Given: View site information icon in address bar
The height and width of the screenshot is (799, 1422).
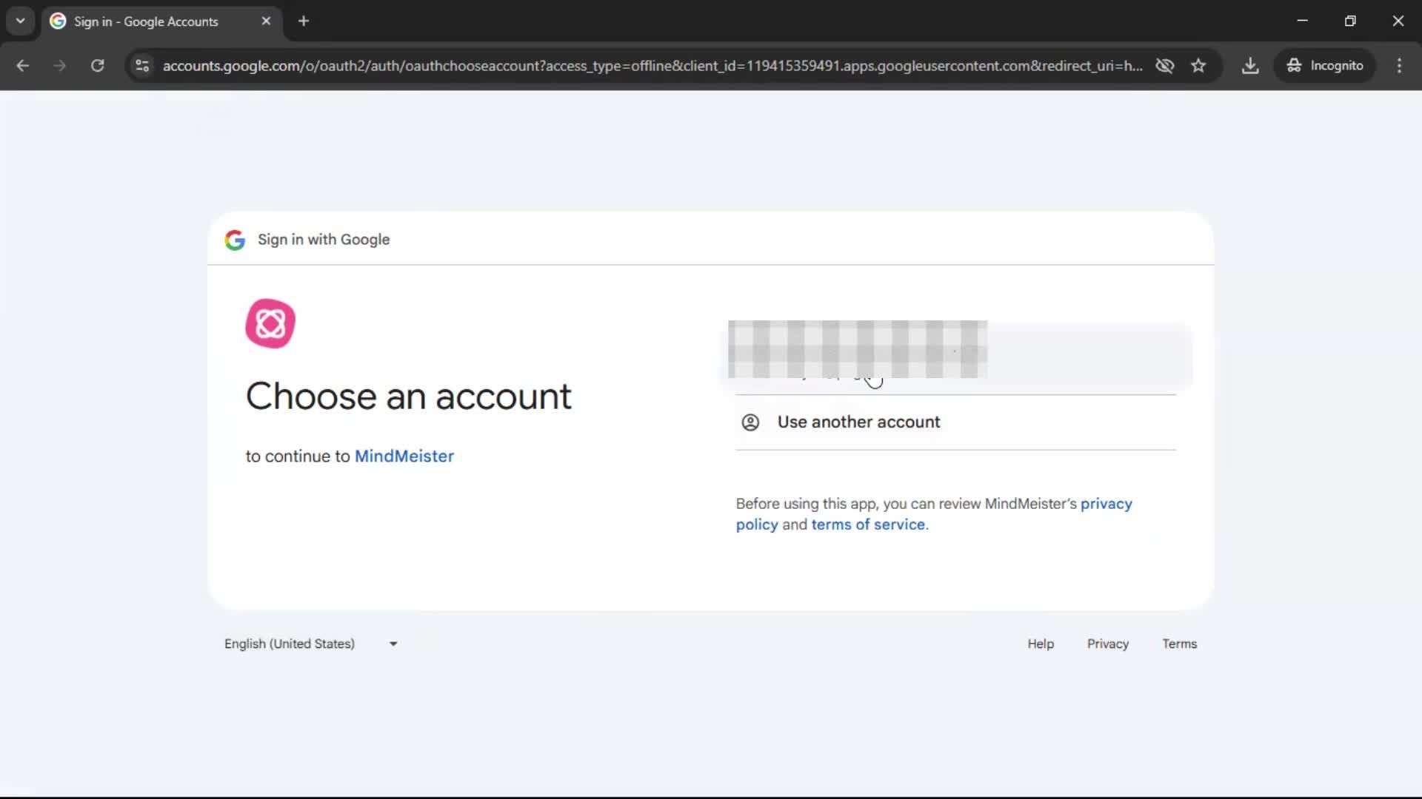Looking at the screenshot, I should click(142, 66).
